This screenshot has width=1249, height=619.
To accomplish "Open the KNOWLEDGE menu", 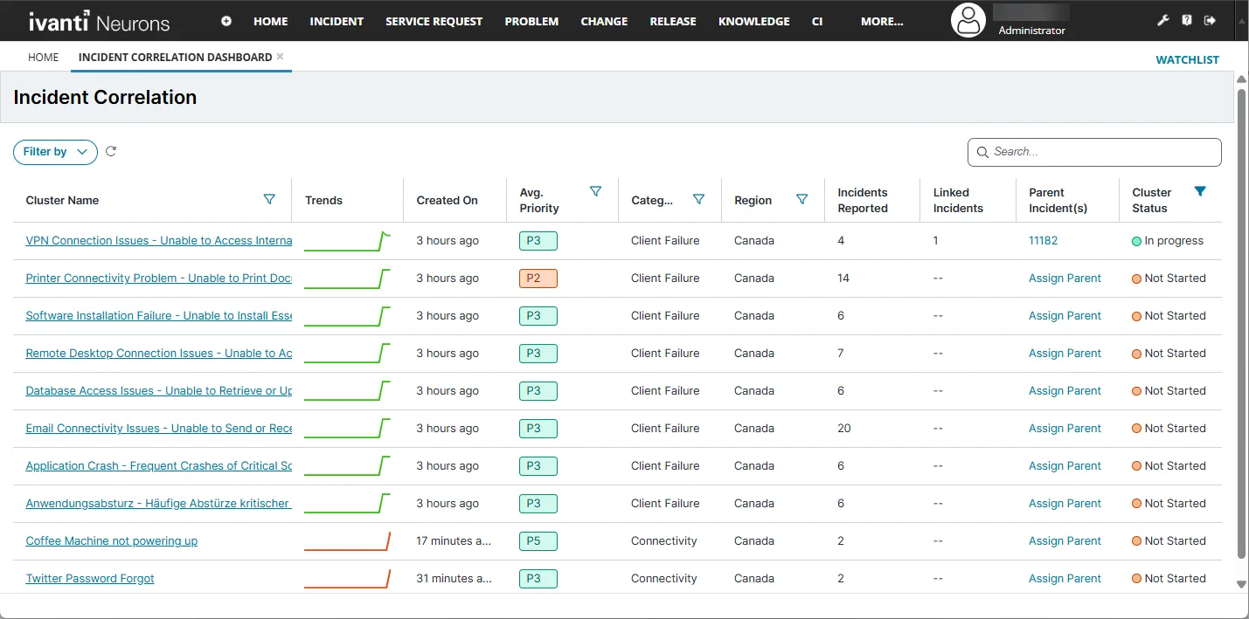I will (754, 22).
